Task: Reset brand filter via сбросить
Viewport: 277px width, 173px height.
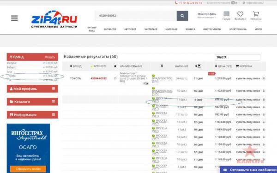Action: pos(50,57)
